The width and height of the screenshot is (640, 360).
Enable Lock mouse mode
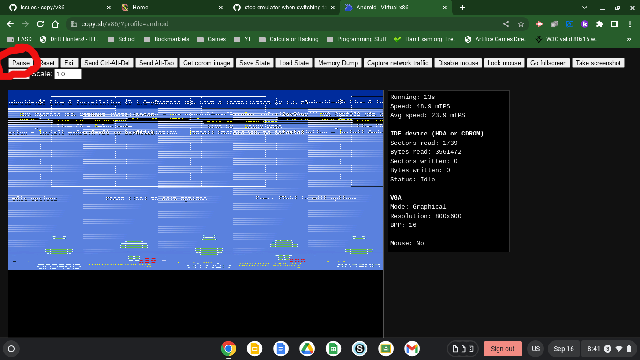point(504,62)
